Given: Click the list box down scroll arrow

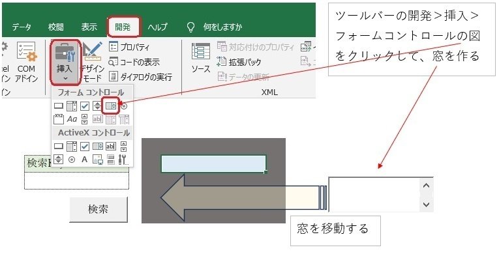Looking at the screenshot, I should click(x=427, y=205).
